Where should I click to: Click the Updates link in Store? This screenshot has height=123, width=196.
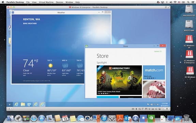tap(158, 51)
